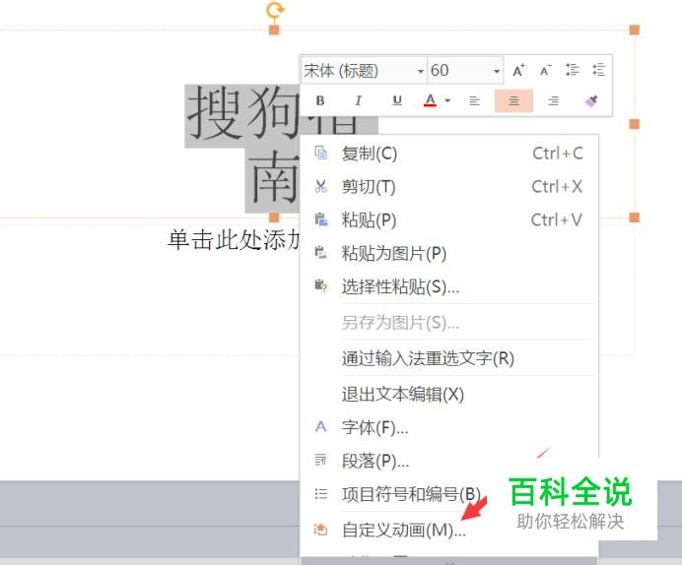This screenshot has height=565, width=682.
Task: Align text right in mini toolbar
Action: tap(553, 101)
